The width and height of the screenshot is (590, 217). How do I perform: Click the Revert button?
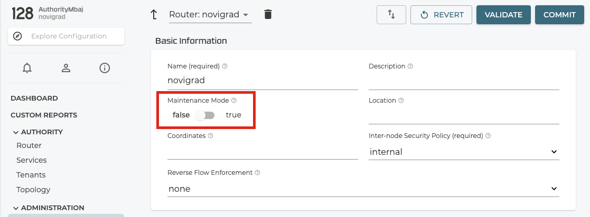coord(442,15)
